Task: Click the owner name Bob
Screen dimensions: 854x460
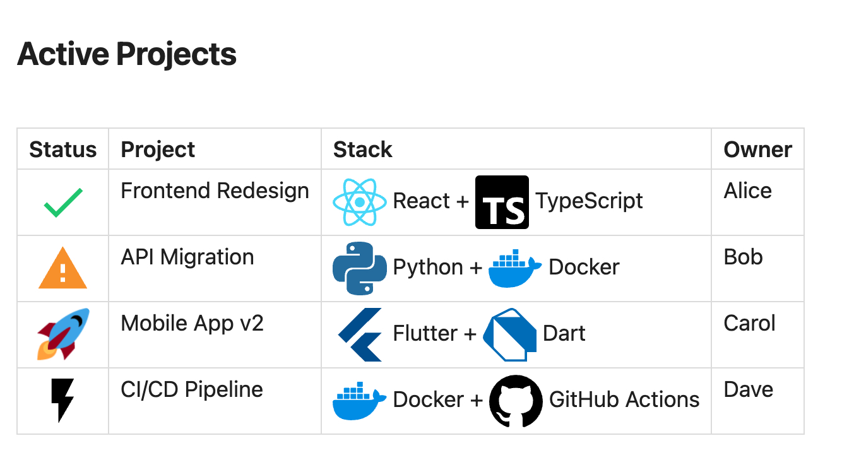Action: [x=744, y=257]
